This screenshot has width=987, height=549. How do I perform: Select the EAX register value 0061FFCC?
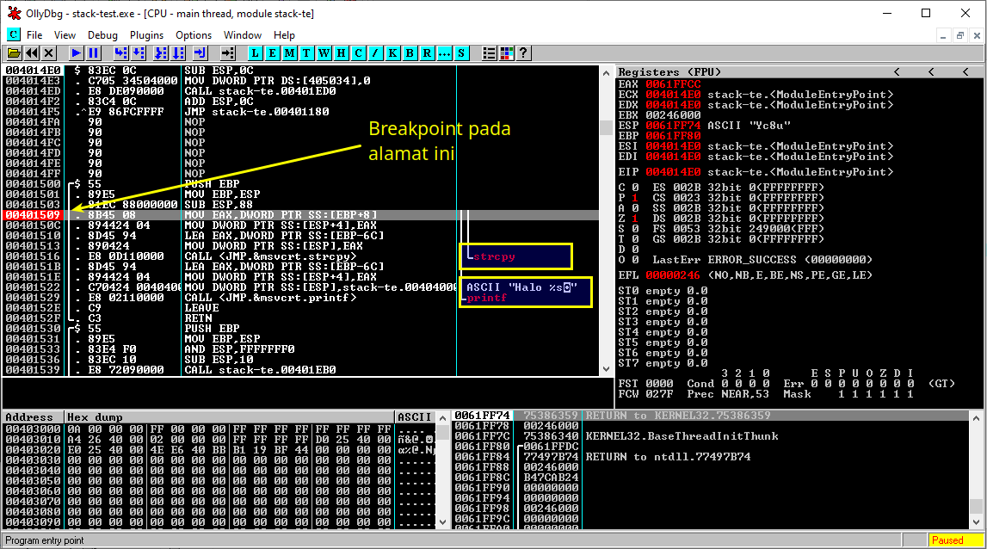coord(673,84)
